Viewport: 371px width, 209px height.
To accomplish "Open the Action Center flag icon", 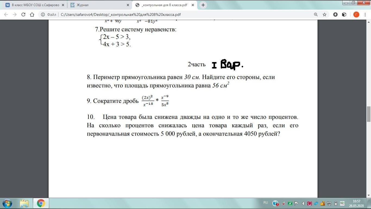I will pos(297,203).
